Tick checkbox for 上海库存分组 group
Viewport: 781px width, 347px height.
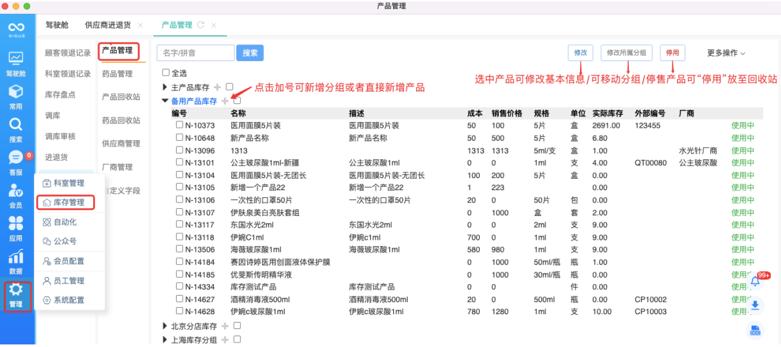point(237,340)
